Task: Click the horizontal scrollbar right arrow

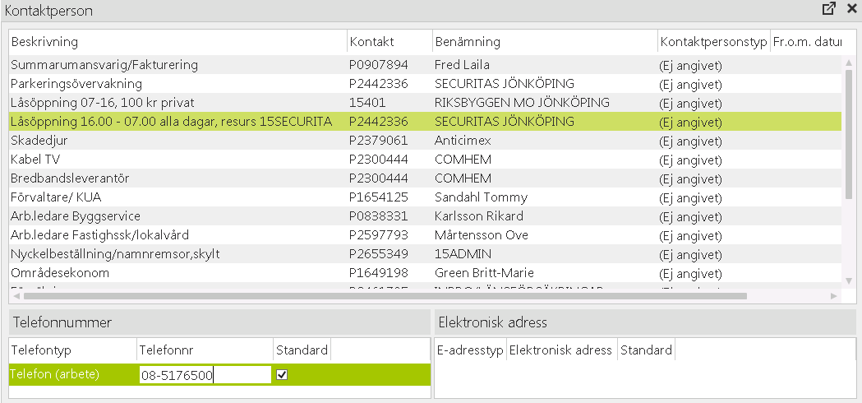Action: (x=833, y=295)
